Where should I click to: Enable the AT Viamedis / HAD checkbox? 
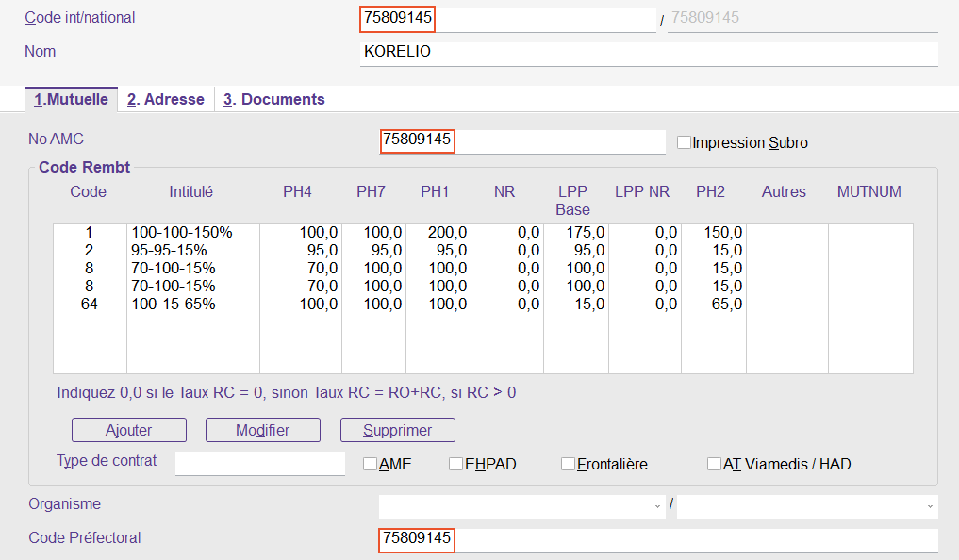[715, 464]
